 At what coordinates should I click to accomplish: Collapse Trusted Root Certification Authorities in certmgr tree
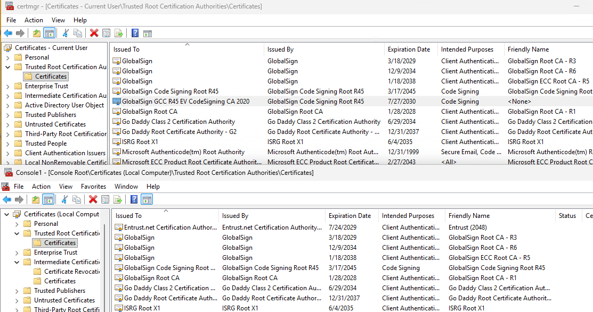8,67
